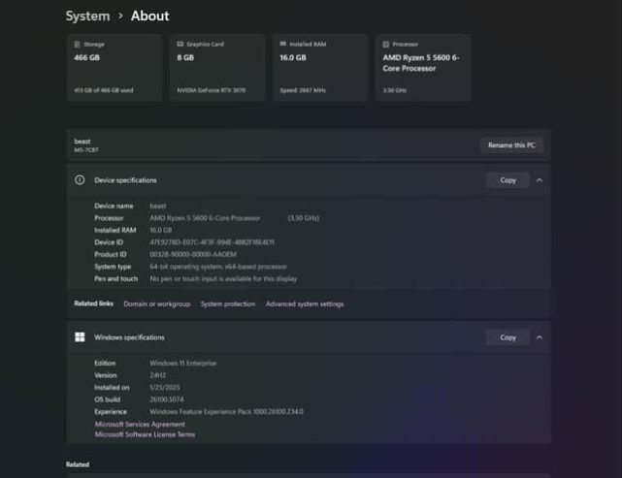Select the Product ID value

tap(193, 254)
